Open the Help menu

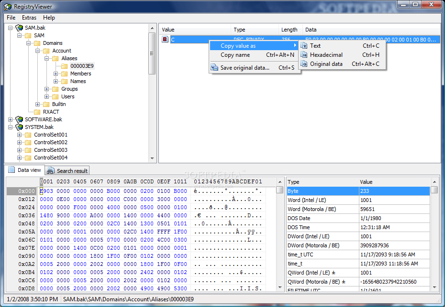coord(49,18)
